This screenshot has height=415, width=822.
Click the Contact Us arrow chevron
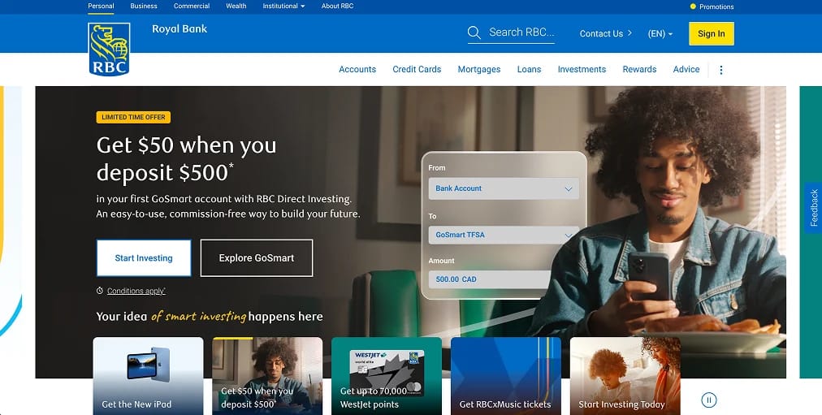pos(629,33)
